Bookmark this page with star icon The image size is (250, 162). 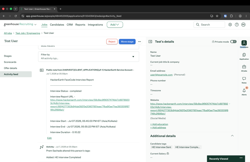click(217, 16)
